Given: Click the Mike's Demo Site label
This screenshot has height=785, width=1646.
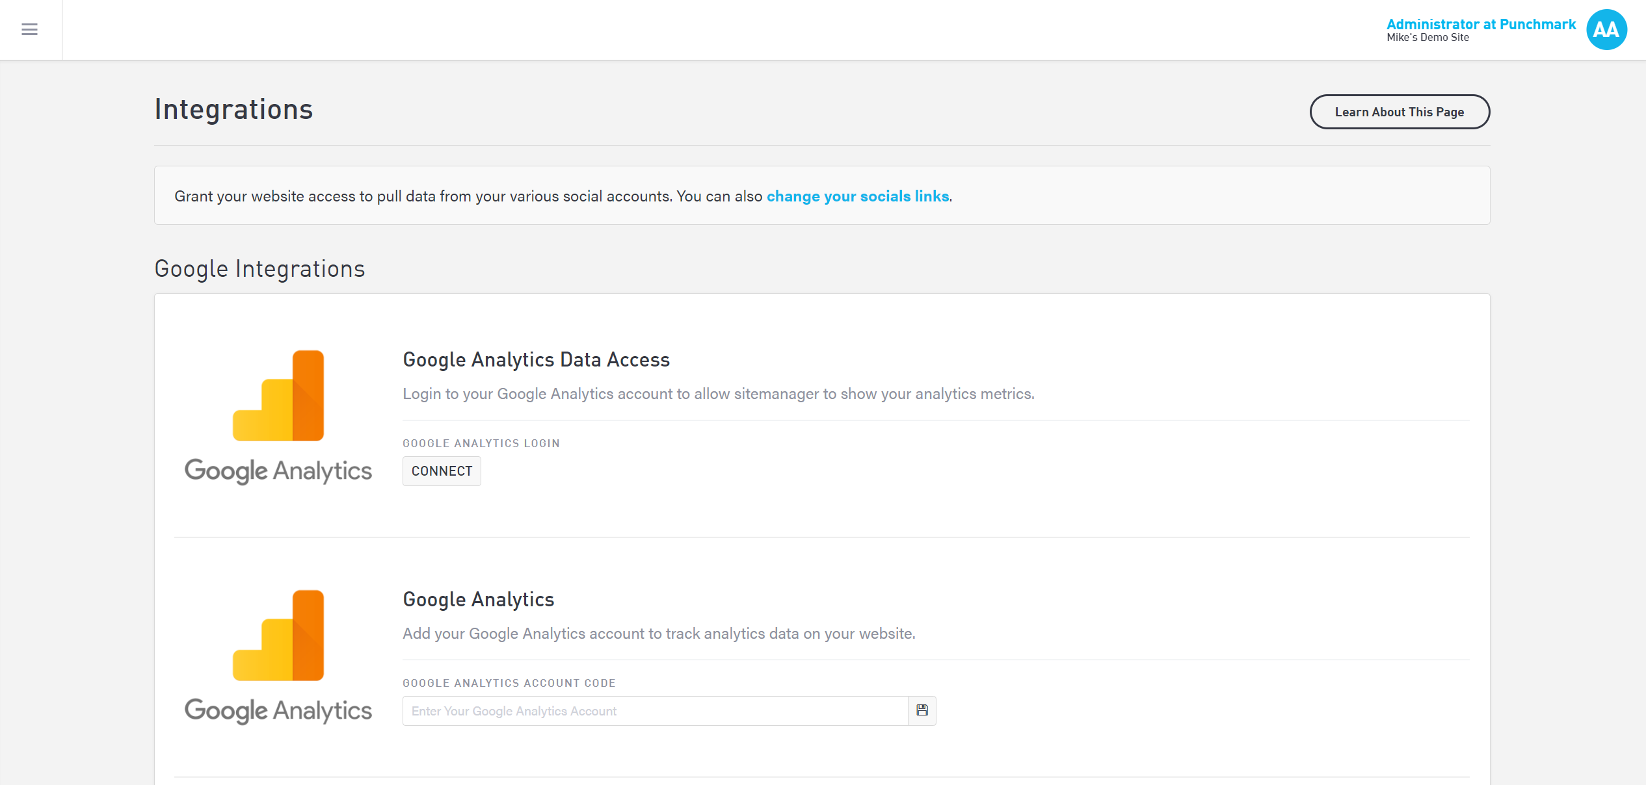Looking at the screenshot, I should coord(1427,38).
